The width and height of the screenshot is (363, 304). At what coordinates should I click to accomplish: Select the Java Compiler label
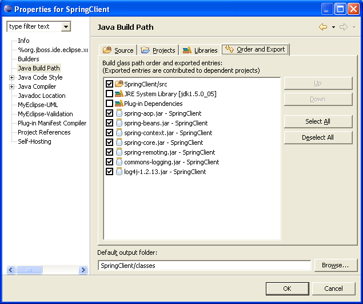(37, 86)
